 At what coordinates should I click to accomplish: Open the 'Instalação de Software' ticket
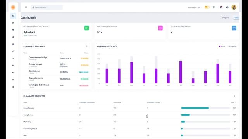click(39, 85)
